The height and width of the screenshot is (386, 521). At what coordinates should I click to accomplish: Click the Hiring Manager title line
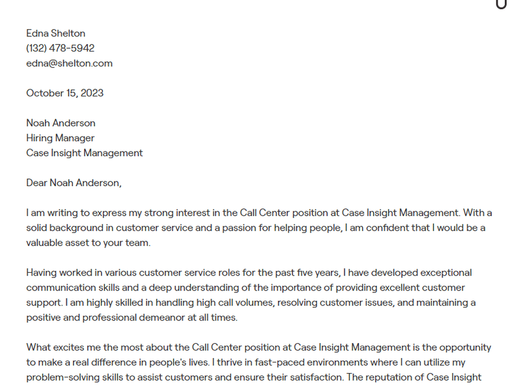pos(60,138)
